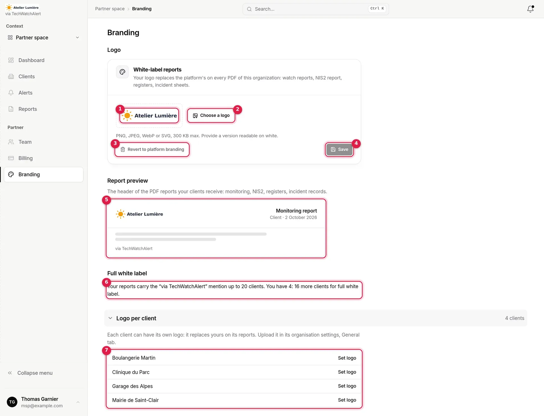Click the Reports document icon

[11, 109]
